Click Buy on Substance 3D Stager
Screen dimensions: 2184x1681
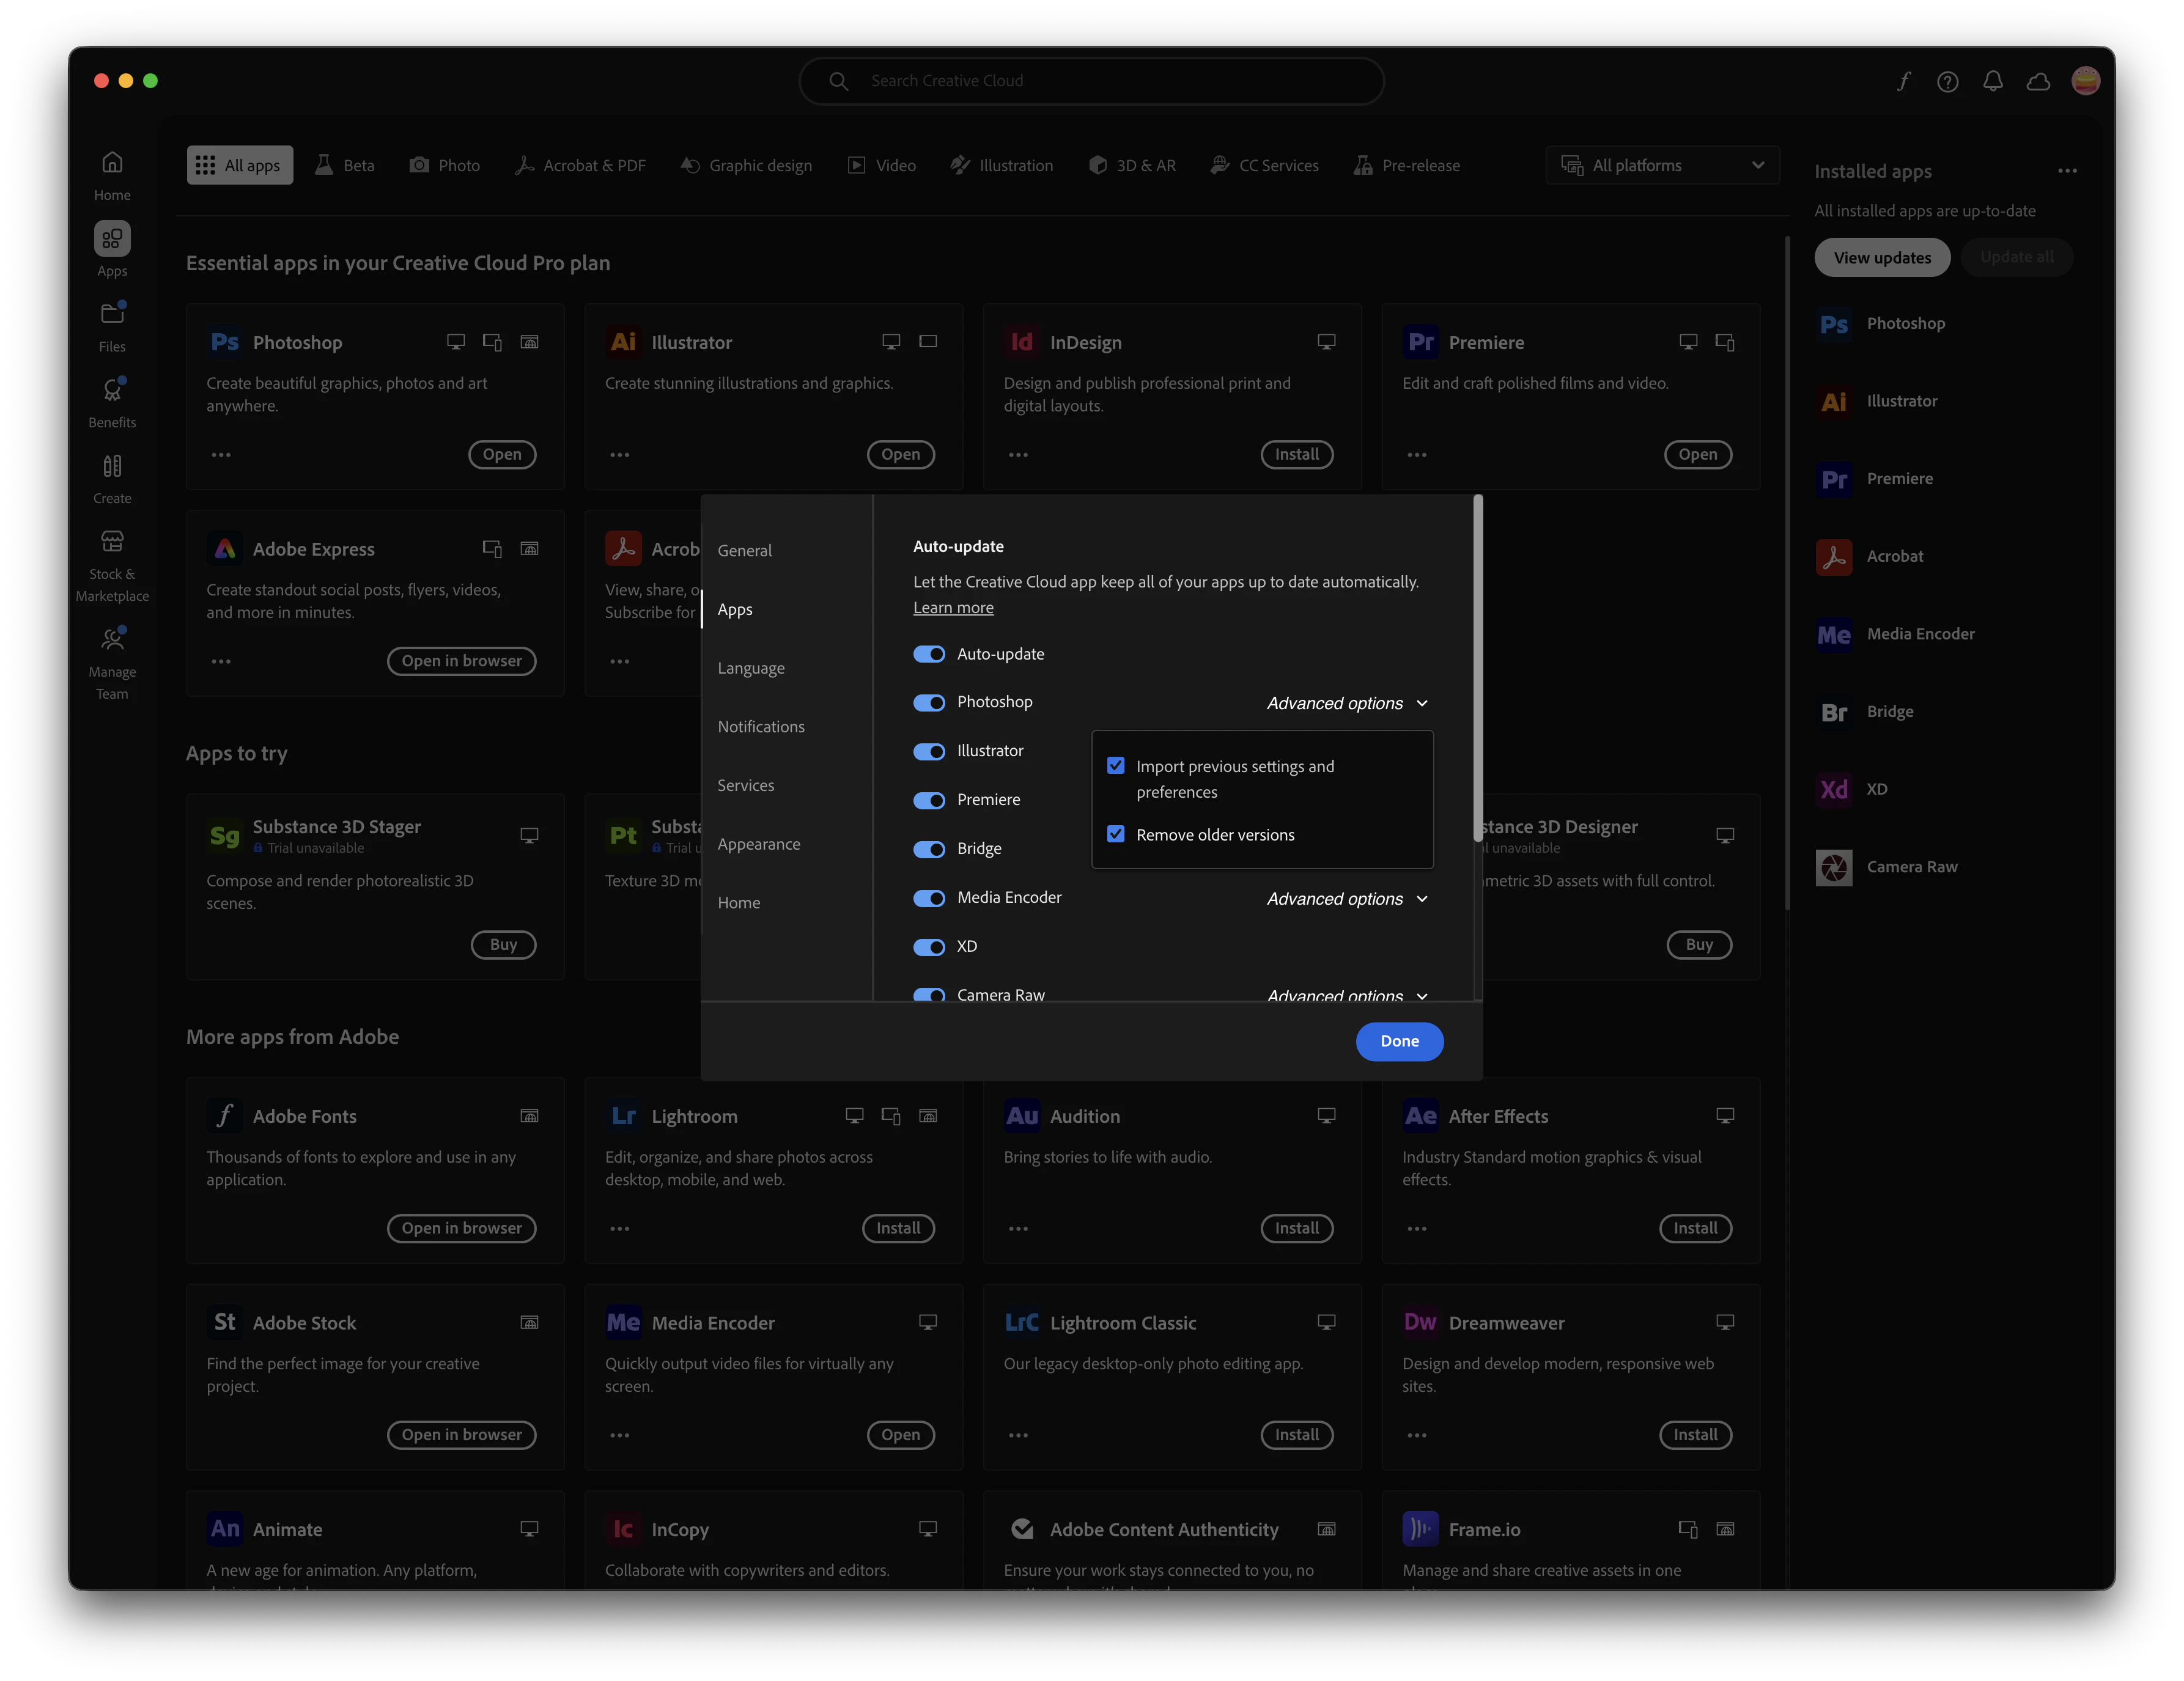click(503, 945)
